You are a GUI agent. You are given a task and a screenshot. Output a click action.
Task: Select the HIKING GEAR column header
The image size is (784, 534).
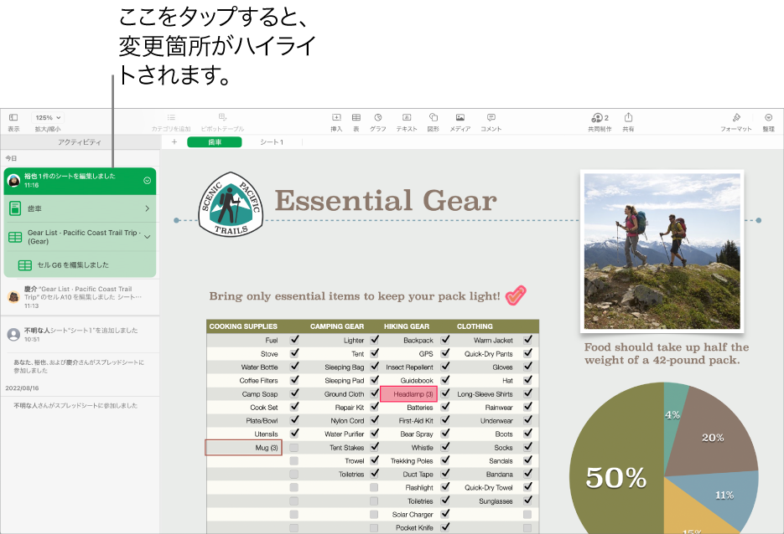pyautogui.click(x=407, y=326)
